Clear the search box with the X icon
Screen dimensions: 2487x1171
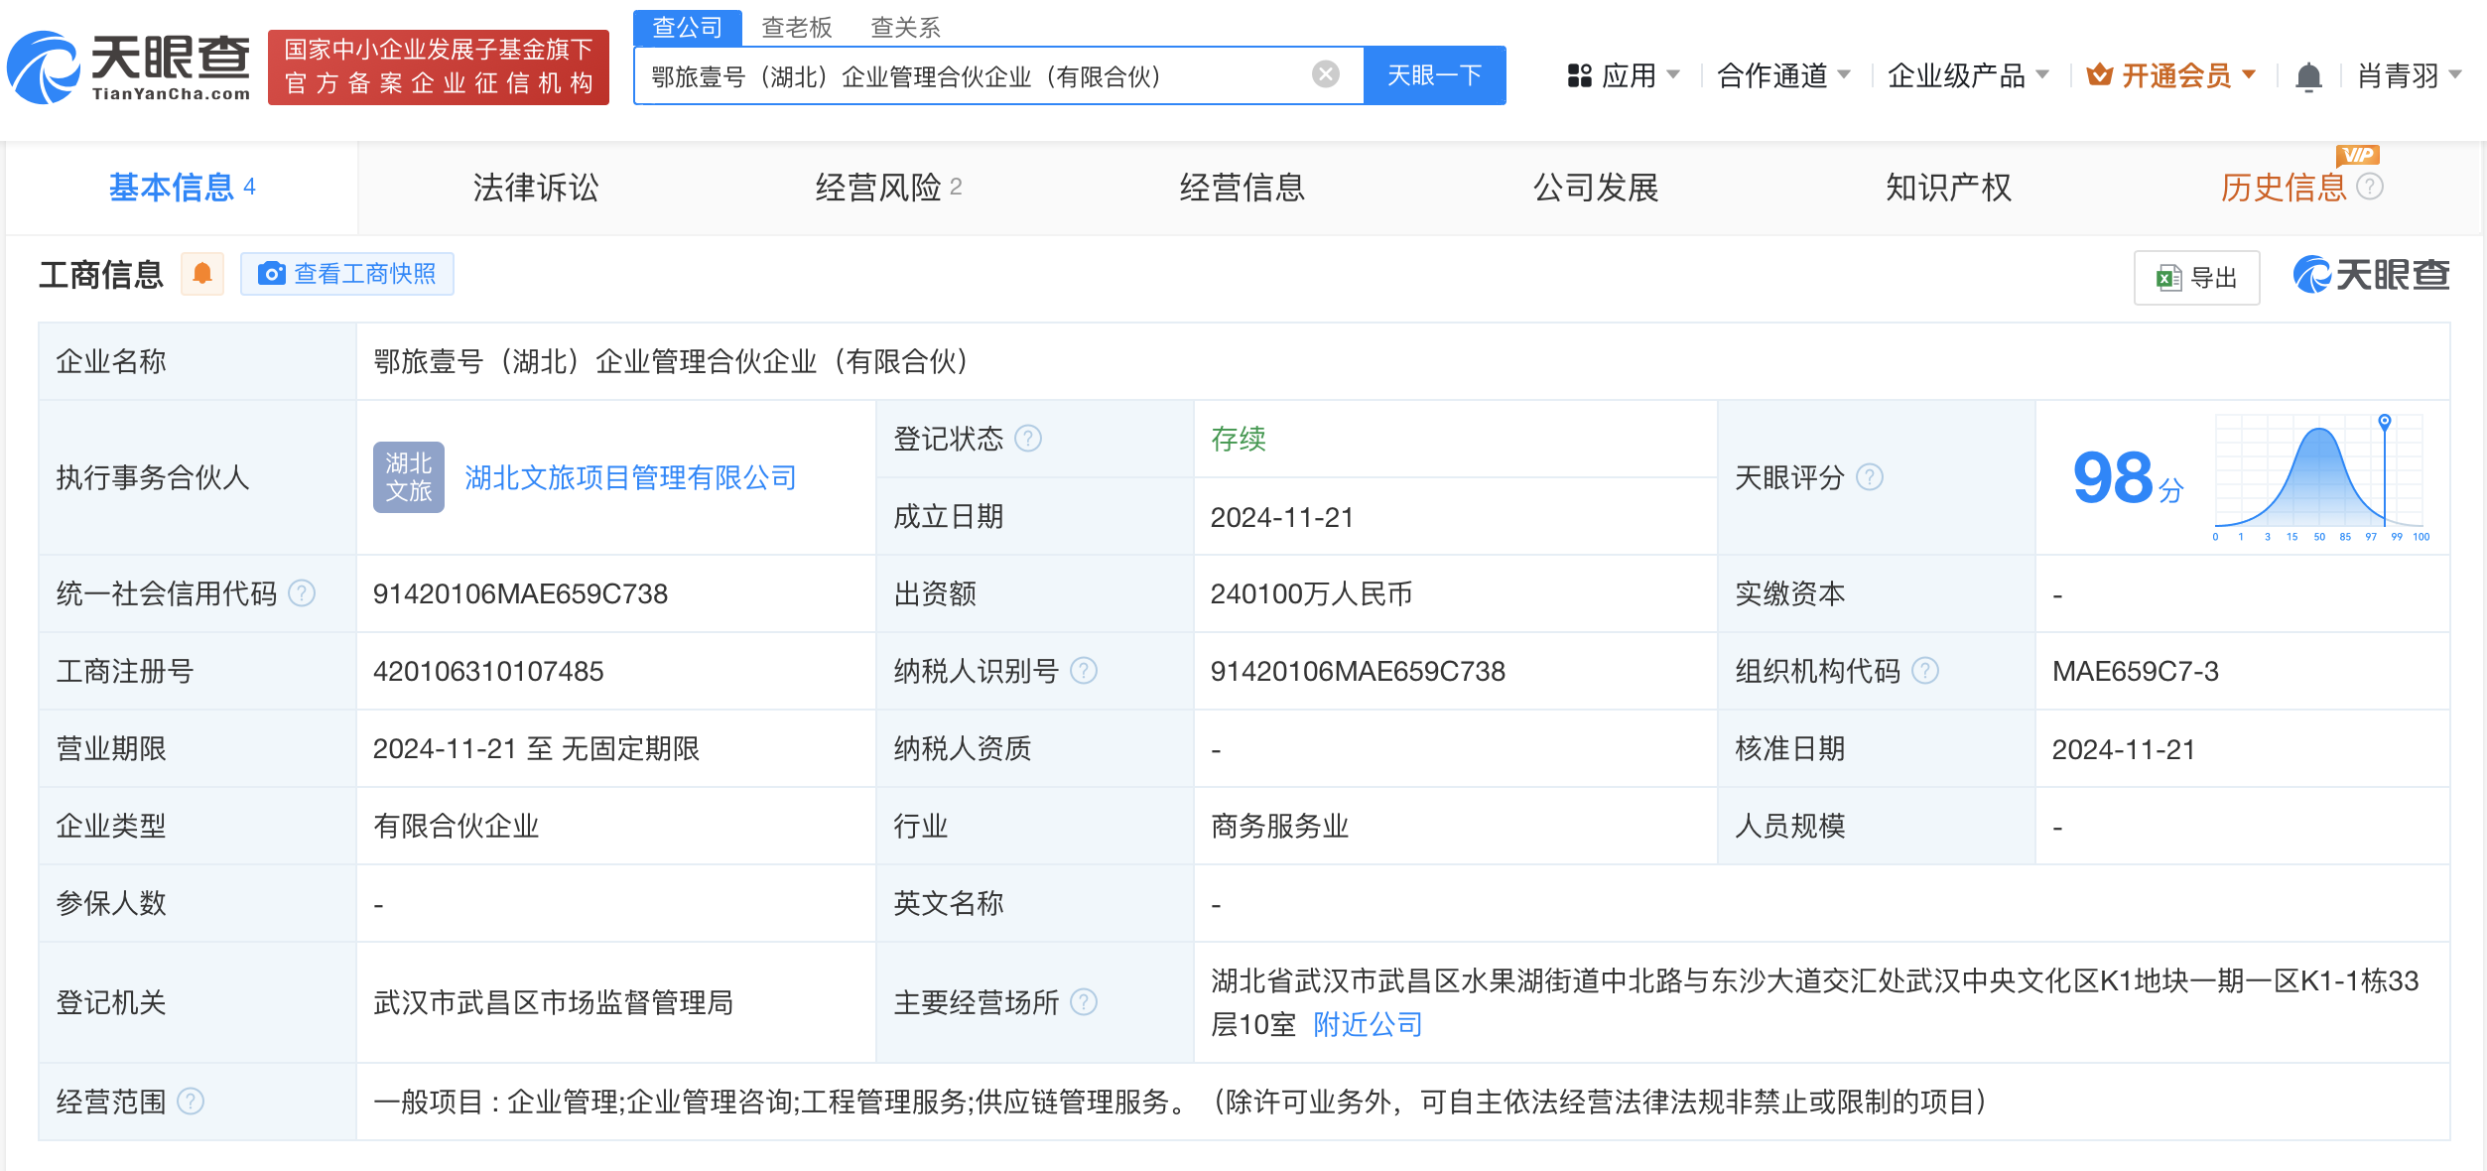coord(1325,74)
